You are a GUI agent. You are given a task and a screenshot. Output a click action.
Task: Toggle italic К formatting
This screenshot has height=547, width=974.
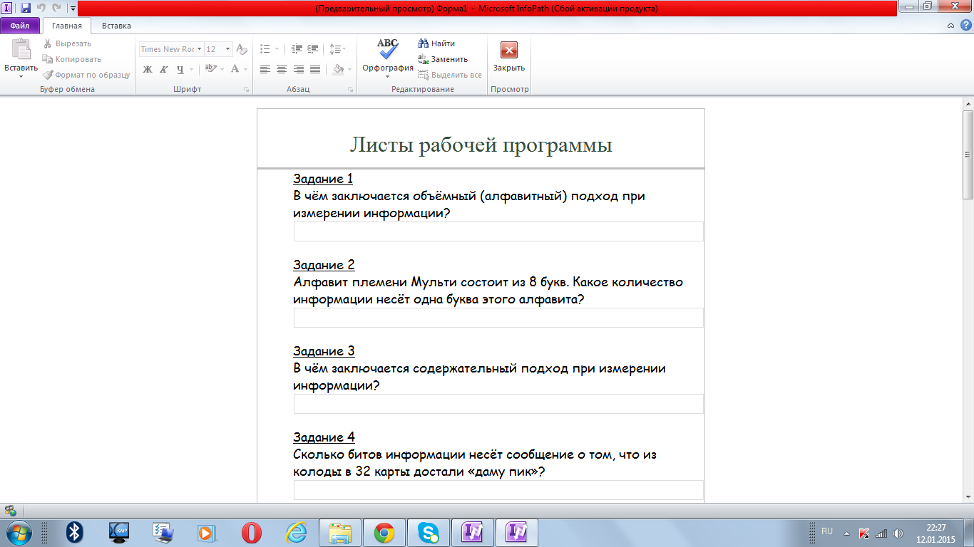163,69
